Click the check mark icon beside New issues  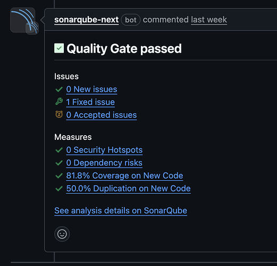pos(59,89)
